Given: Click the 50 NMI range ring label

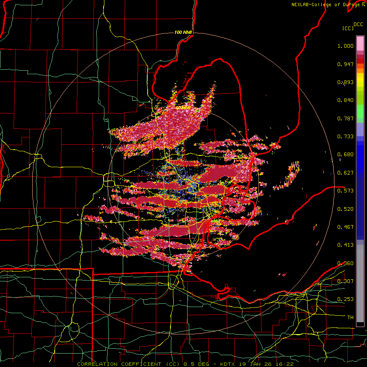Looking at the screenshot, I should click(183, 108).
